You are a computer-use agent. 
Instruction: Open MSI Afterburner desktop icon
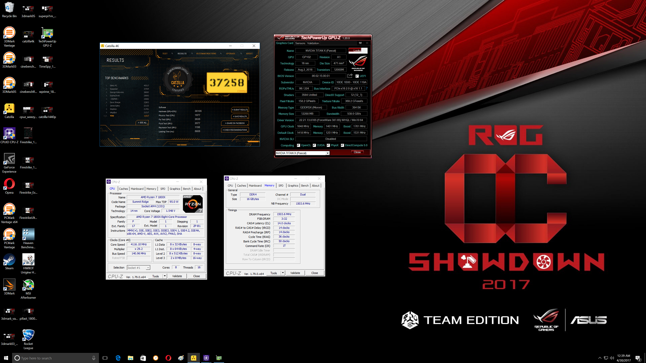pyautogui.click(x=28, y=289)
